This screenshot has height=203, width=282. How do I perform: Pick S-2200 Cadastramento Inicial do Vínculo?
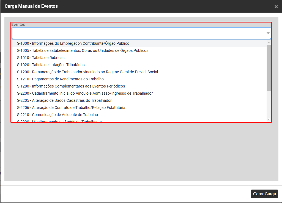click(x=85, y=93)
